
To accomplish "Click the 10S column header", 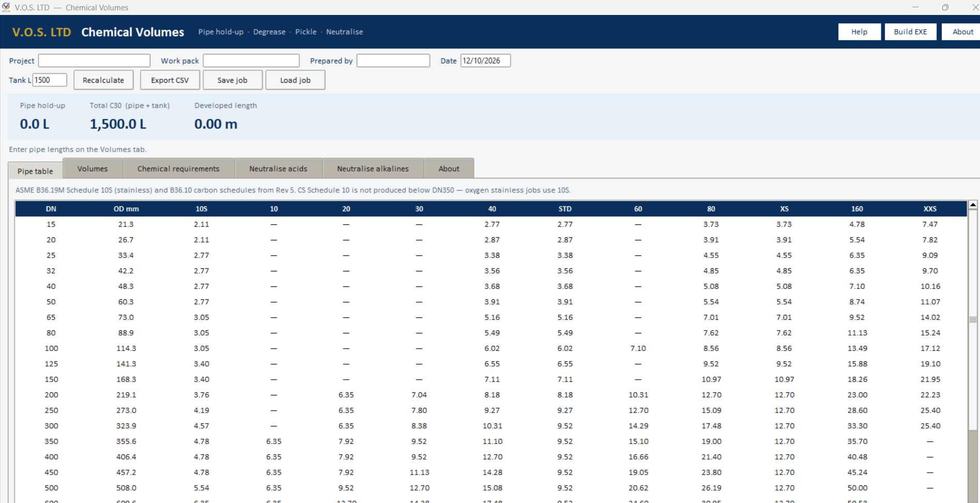I will [202, 209].
